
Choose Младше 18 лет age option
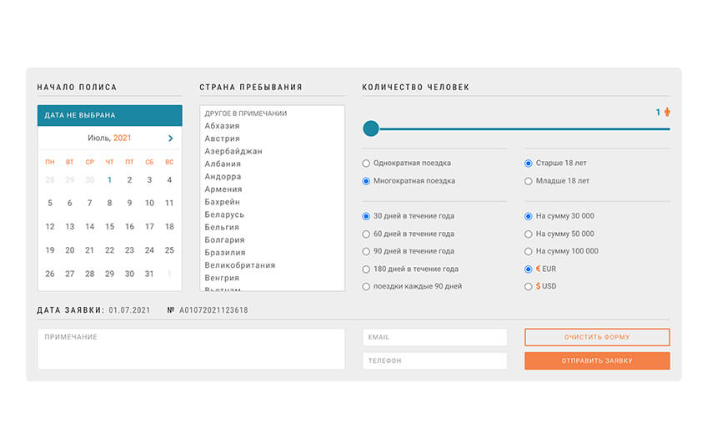[x=529, y=181]
